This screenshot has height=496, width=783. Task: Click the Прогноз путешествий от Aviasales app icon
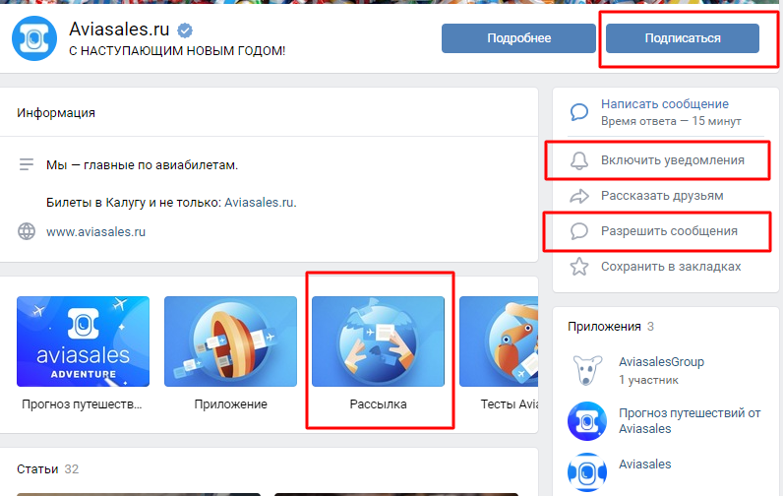pyautogui.click(x=587, y=421)
